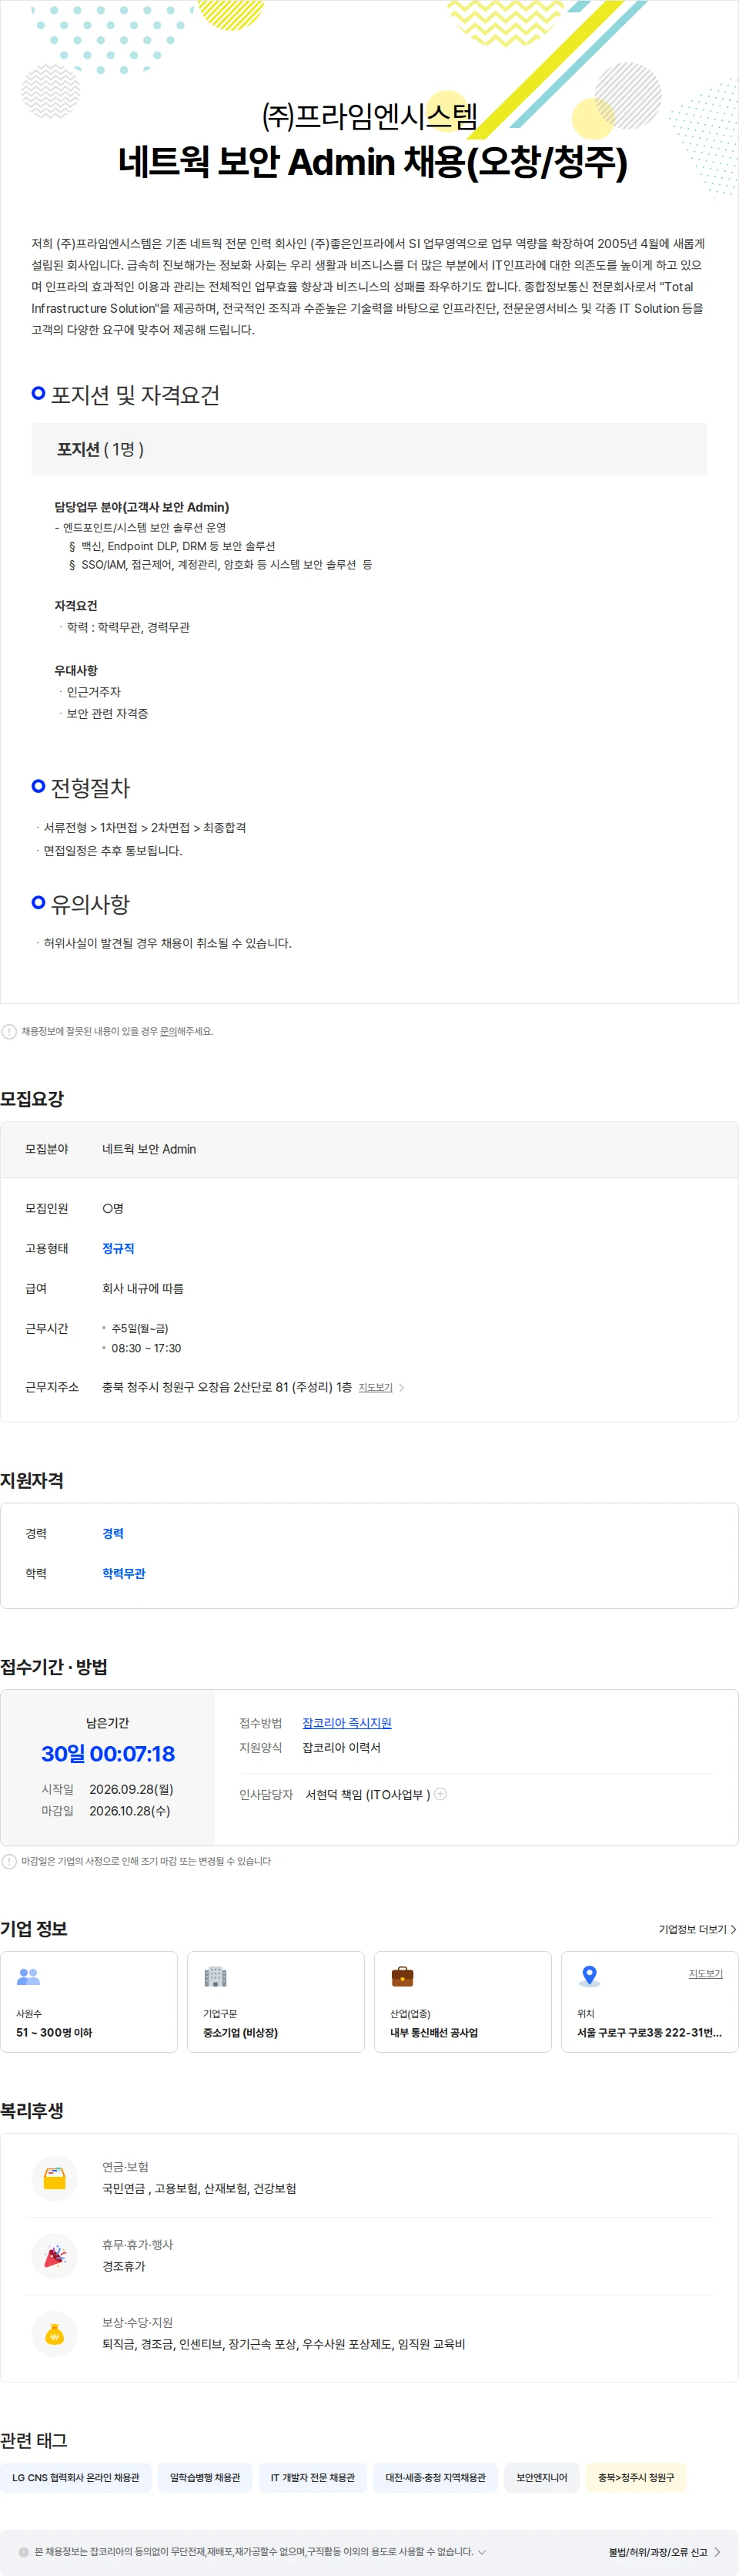The height and width of the screenshot is (2576, 739).
Task: Click the 포지션 ( 1명 ) header bar
Action: coord(369,449)
